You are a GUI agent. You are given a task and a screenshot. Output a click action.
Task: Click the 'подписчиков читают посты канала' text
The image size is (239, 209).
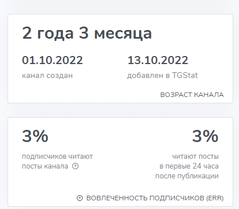click(58, 161)
